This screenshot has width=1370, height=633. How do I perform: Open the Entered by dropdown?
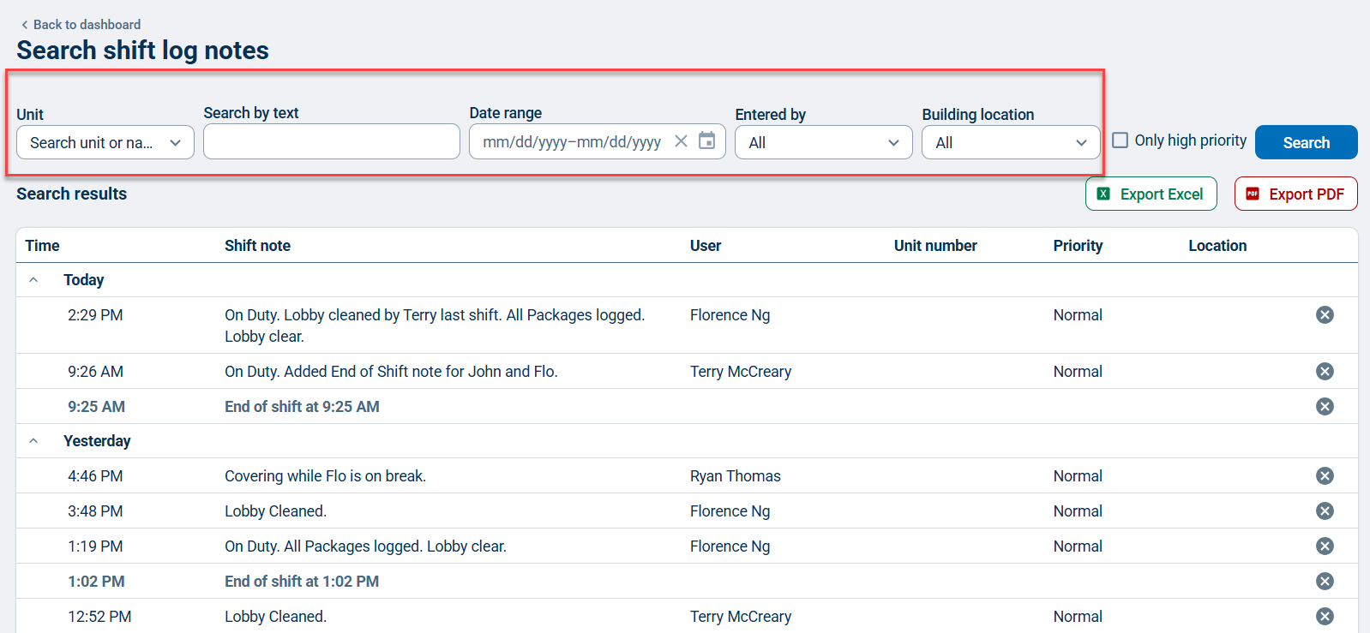(x=824, y=142)
